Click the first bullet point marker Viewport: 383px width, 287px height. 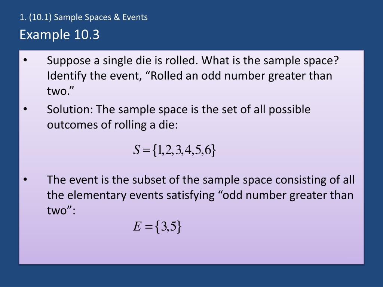tap(25, 60)
